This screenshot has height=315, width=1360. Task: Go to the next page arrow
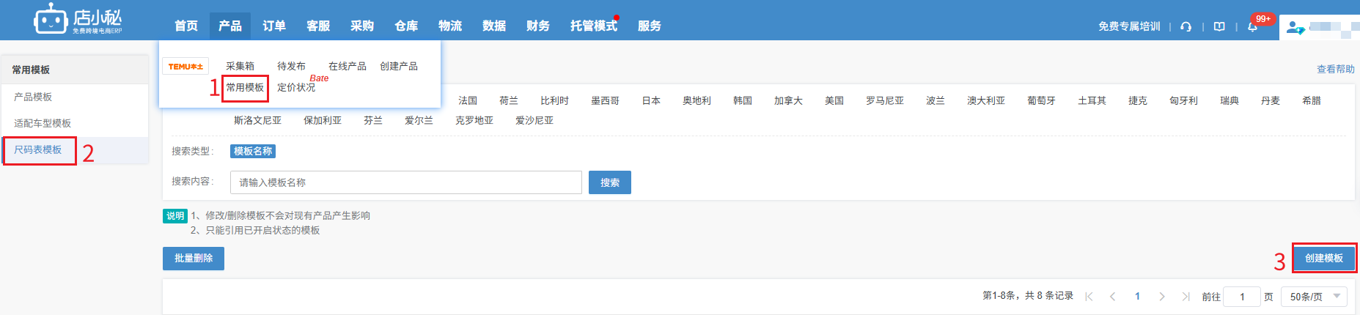coord(1162,297)
